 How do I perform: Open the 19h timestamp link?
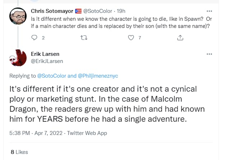[121, 11]
